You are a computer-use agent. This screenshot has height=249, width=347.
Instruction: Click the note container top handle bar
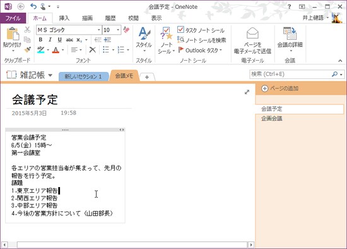pos(65,130)
